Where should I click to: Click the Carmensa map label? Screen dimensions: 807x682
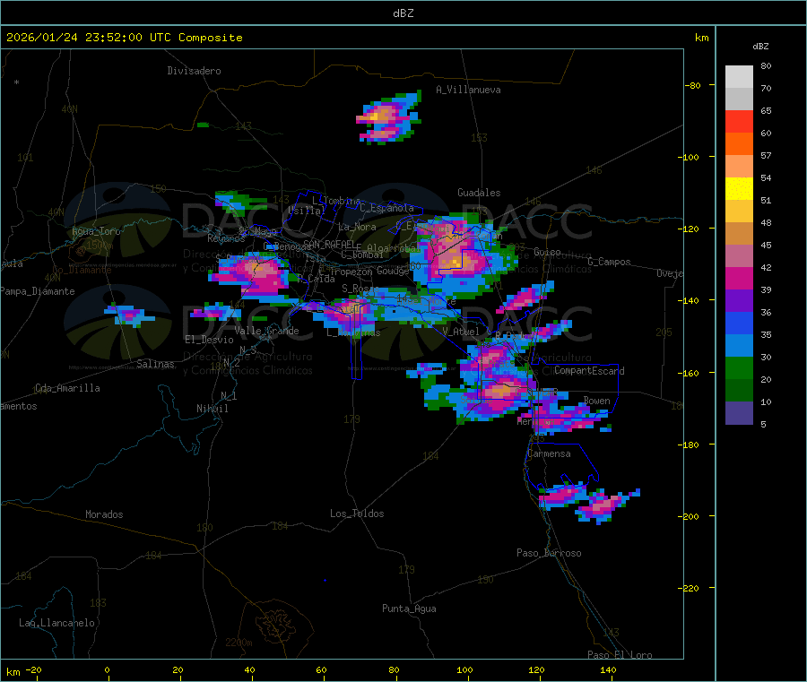(x=549, y=453)
